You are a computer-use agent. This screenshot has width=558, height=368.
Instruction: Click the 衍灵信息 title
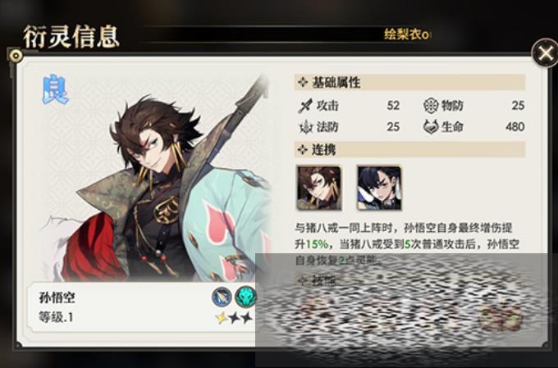click(71, 37)
